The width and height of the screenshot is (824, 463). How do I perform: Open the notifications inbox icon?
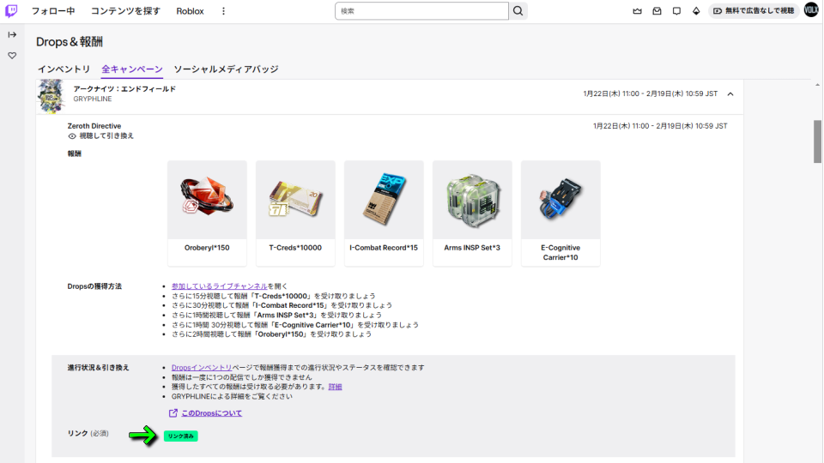pyautogui.click(x=657, y=11)
